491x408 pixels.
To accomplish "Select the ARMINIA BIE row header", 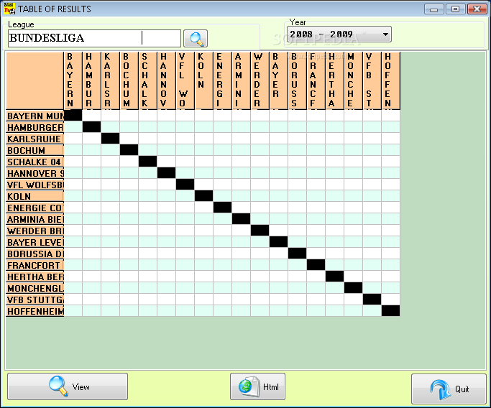I will [35, 219].
